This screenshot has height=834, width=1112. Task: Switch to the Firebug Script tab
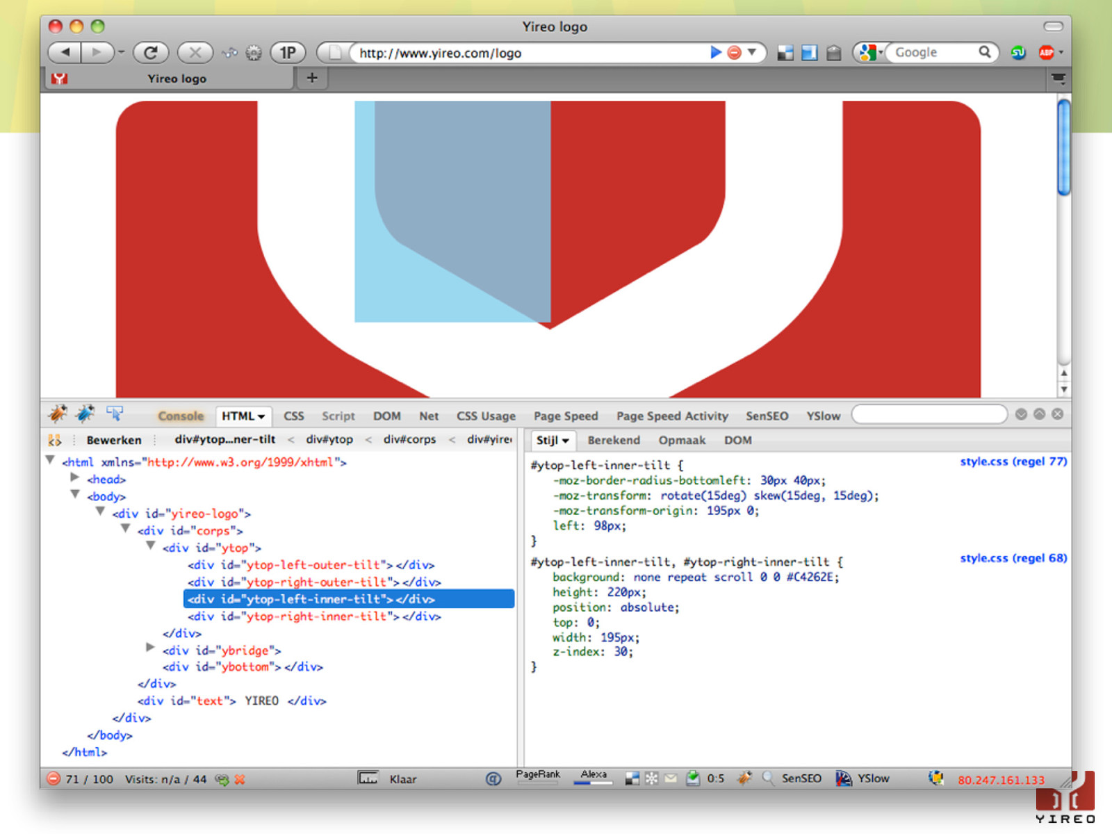click(x=338, y=416)
